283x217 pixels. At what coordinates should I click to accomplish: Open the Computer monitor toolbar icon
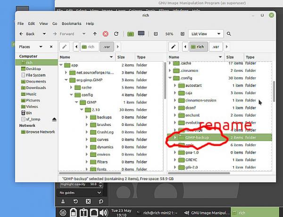tap(141, 34)
